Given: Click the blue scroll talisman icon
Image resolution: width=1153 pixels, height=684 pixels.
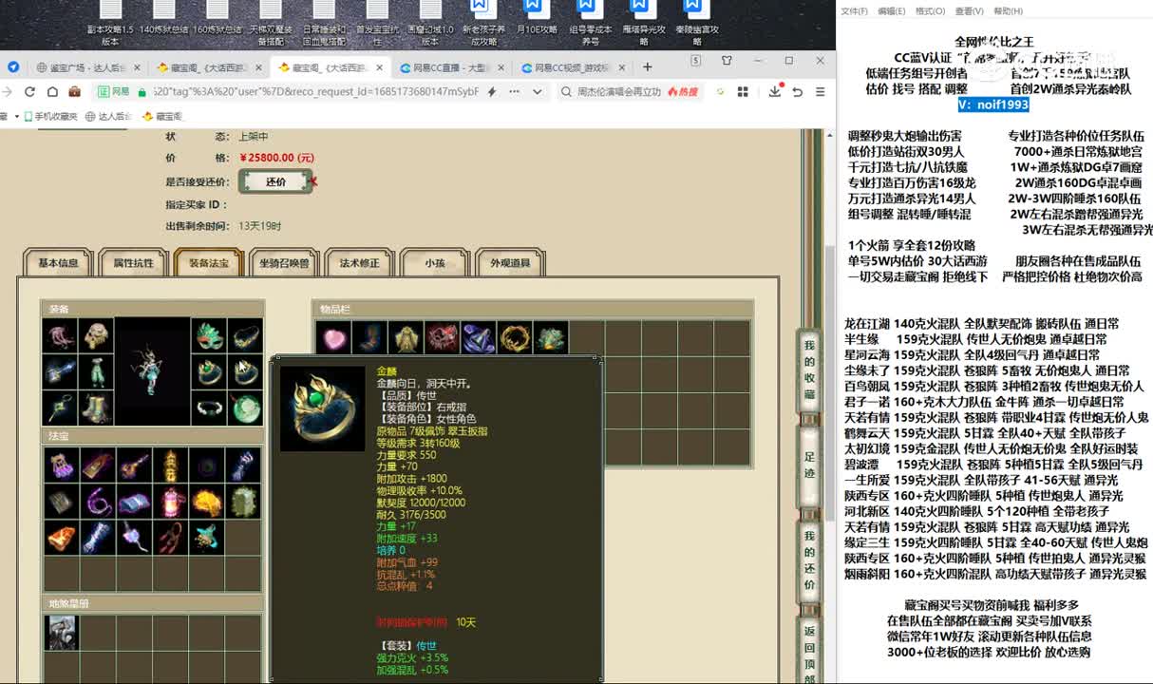Looking at the screenshot, I should [134, 501].
